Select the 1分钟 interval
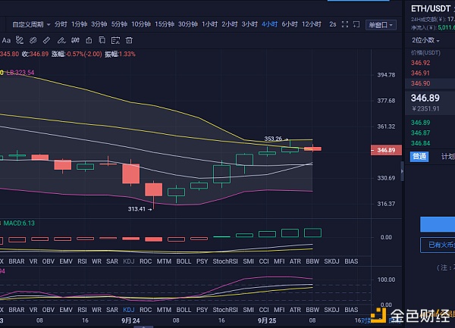Image resolution: width=455 pixels, height=328 pixels. point(79,24)
